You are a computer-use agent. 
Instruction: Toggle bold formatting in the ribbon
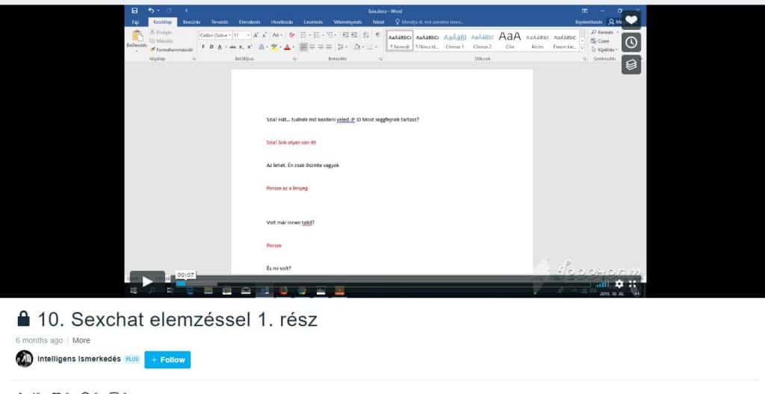pos(202,46)
